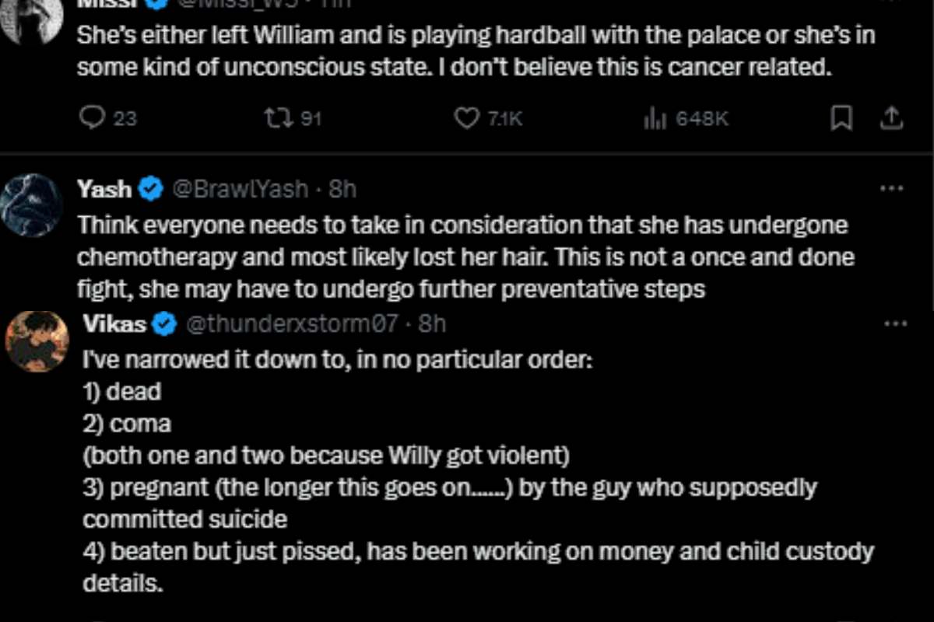Go to the @thunderxstorm07 profile handle
This screenshot has height=622, width=934.
pos(291,323)
